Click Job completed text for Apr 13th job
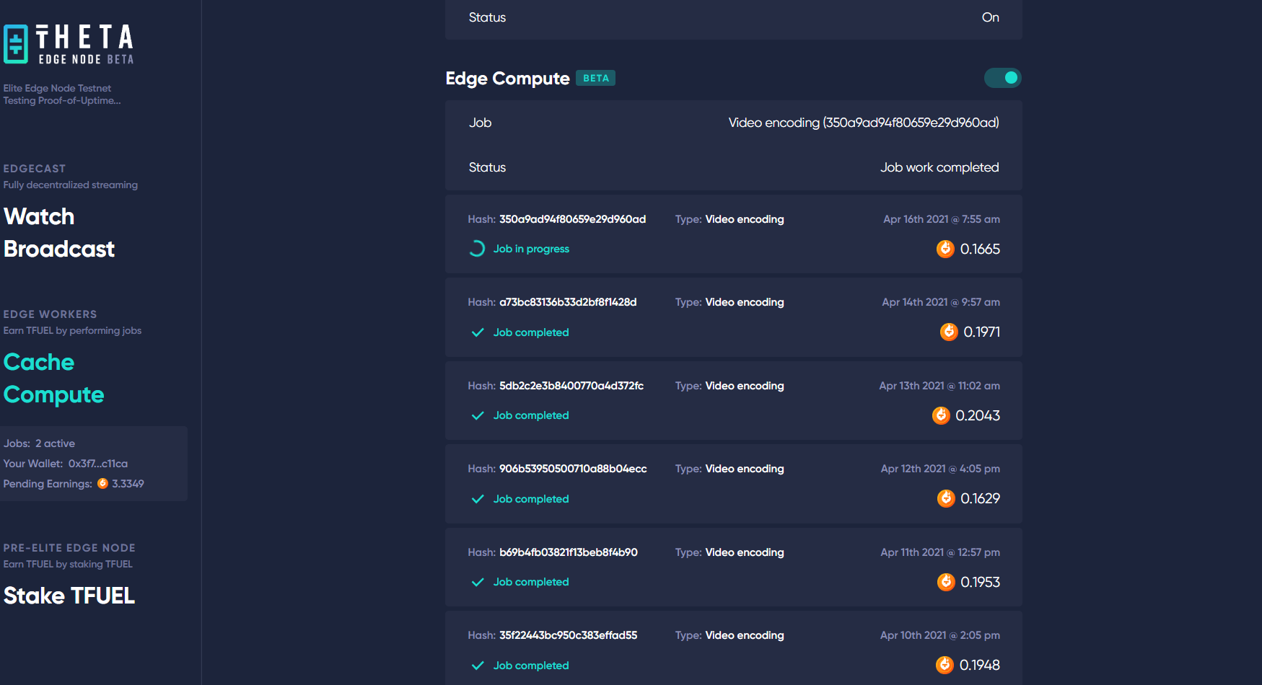This screenshot has height=685, width=1262. (531, 415)
